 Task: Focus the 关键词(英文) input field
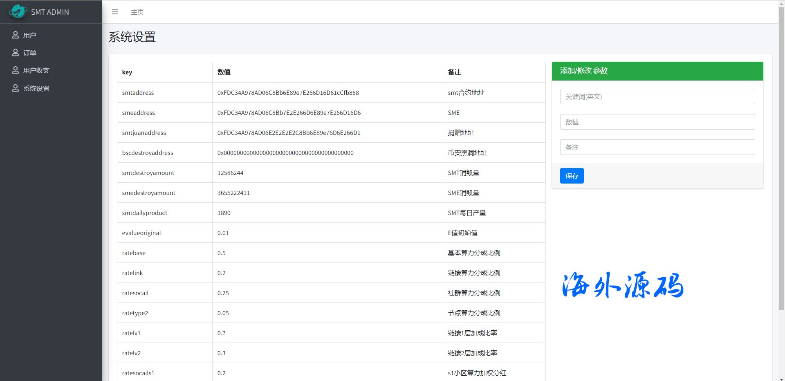[x=657, y=97]
